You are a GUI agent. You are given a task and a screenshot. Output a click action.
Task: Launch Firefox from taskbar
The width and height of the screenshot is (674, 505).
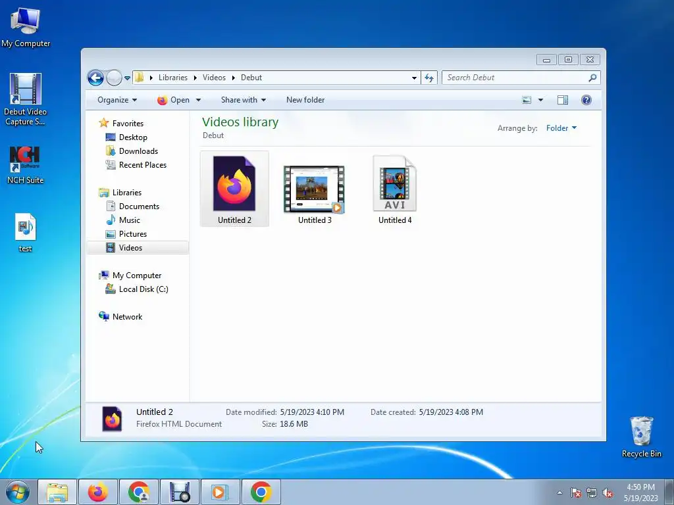98,492
